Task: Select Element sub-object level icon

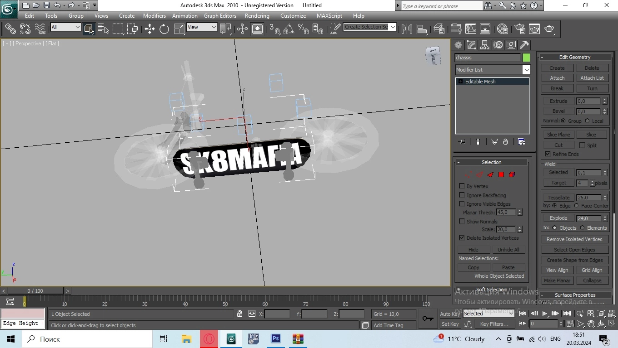Action: pos(512,174)
